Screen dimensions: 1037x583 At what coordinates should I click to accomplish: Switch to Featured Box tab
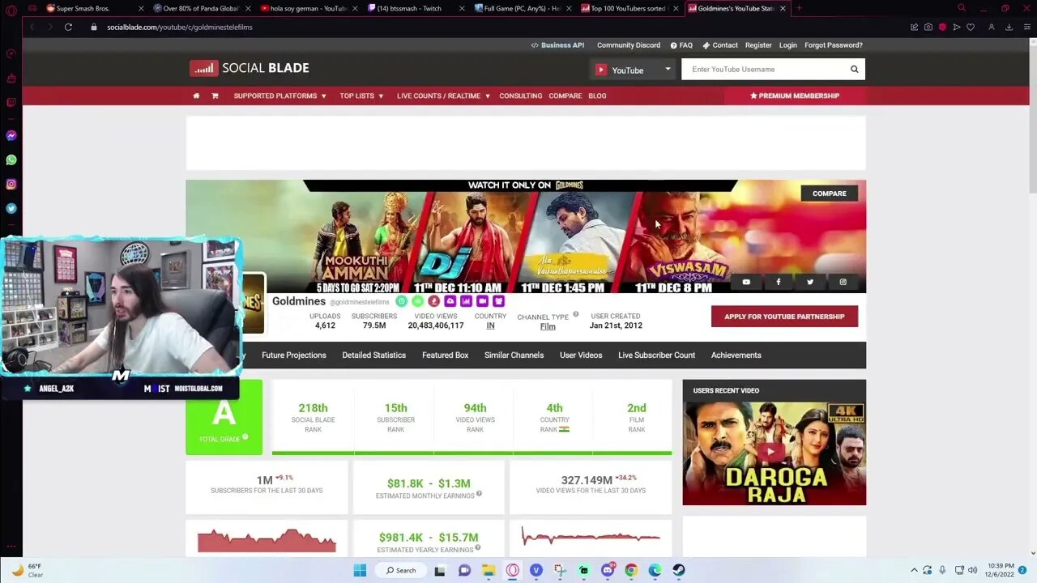pyautogui.click(x=445, y=355)
